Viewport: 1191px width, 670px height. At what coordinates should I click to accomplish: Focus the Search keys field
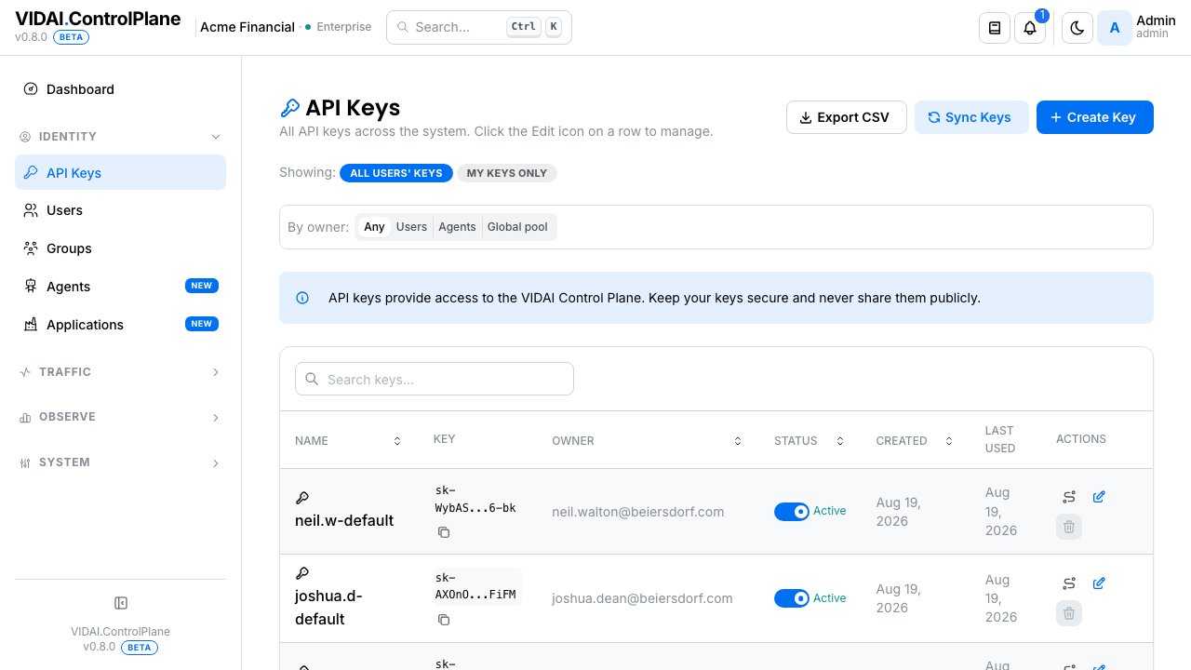435,379
